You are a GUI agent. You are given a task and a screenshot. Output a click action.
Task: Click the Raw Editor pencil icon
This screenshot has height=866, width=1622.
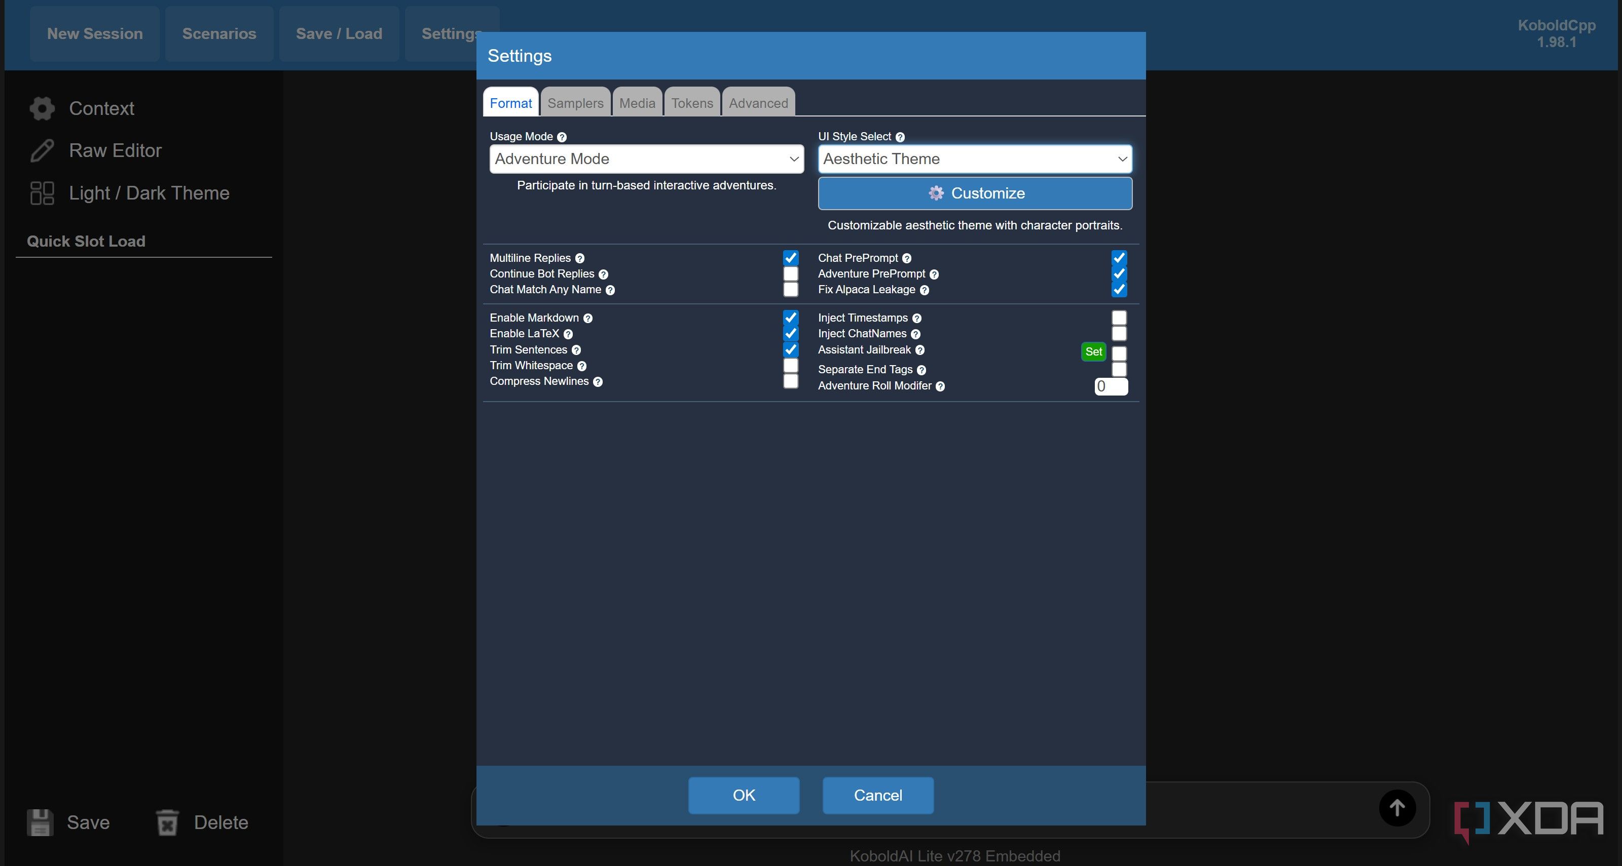[x=42, y=150]
